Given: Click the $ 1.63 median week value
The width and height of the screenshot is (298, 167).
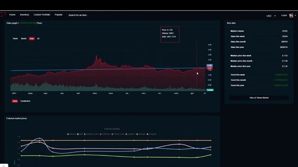Looking at the screenshot, I should 284,56.
